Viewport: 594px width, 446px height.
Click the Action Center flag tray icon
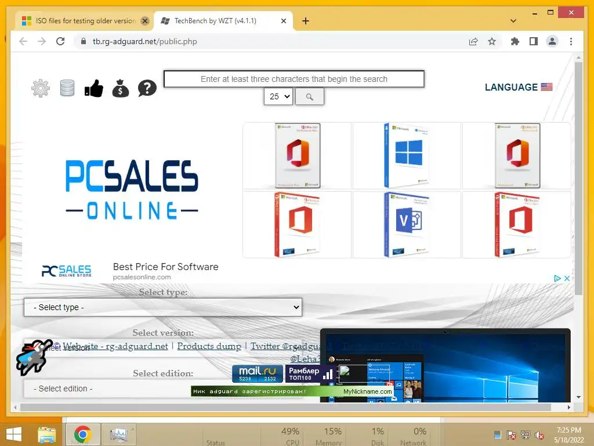(x=512, y=435)
